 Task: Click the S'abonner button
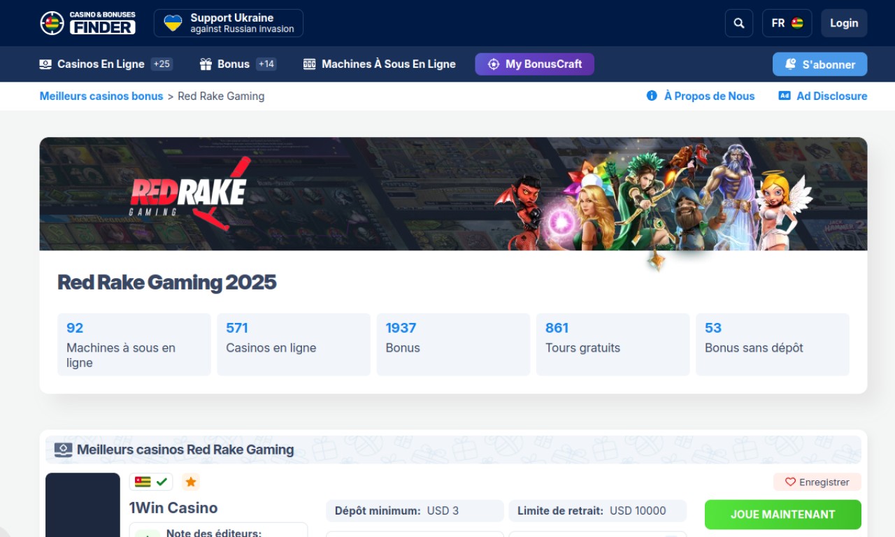click(x=819, y=64)
